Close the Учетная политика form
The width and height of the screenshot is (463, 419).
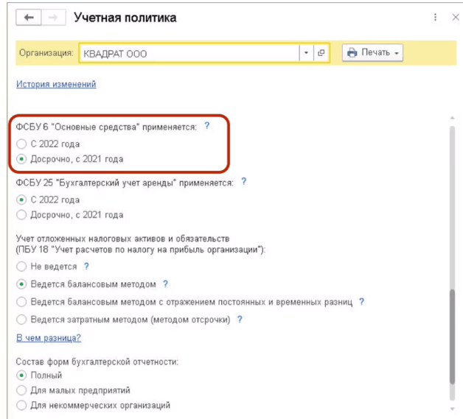(455, 17)
